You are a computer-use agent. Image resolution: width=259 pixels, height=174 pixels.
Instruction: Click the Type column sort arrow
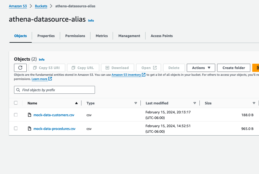(136, 103)
